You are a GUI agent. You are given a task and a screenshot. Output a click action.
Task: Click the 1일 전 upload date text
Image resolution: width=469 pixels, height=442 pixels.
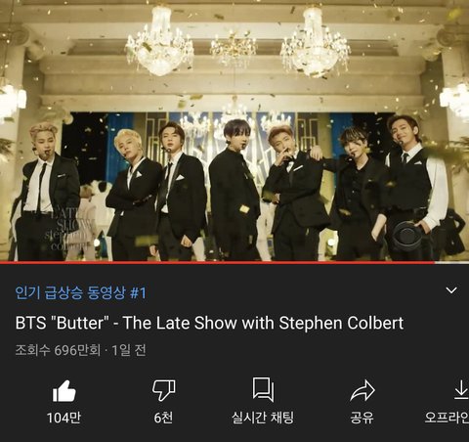click(128, 350)
